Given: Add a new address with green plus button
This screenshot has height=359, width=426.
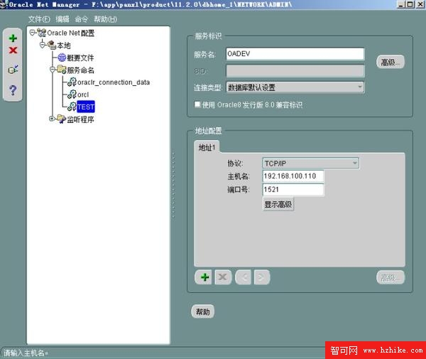Looking at the screenshot, I should pyautogui.click(x=204, y=277).
